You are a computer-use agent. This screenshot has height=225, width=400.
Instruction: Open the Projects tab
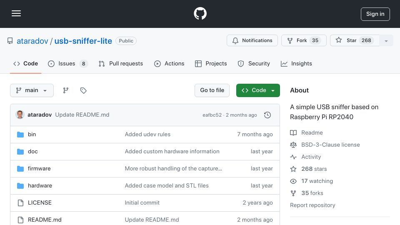pos(211,63)
